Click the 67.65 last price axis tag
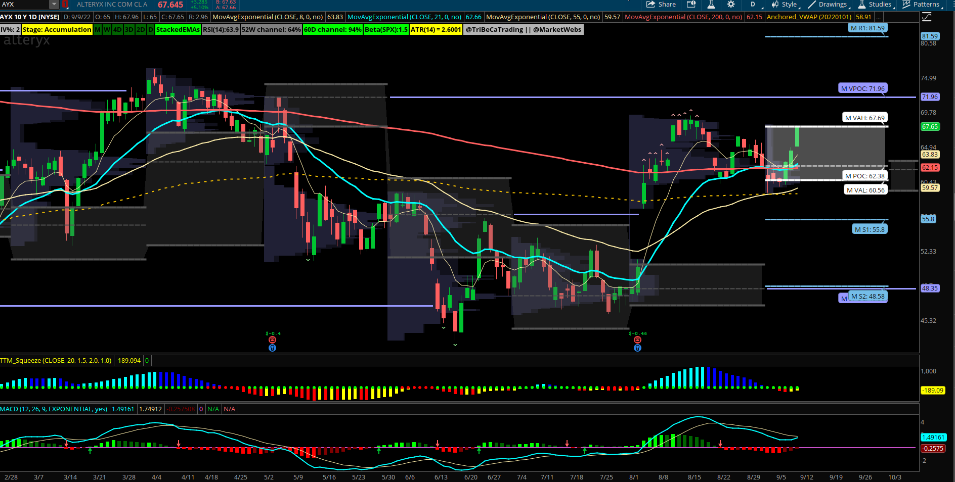The image size is (955, 482). (x=930, y=127)
